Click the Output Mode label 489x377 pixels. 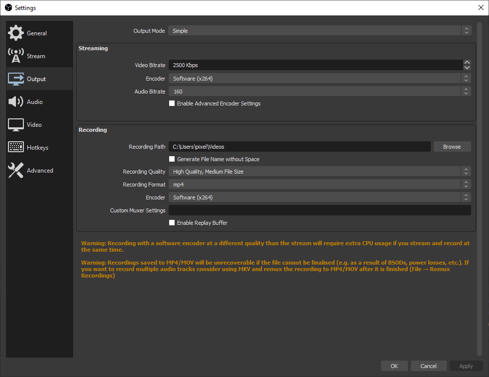tap(149, 31)
